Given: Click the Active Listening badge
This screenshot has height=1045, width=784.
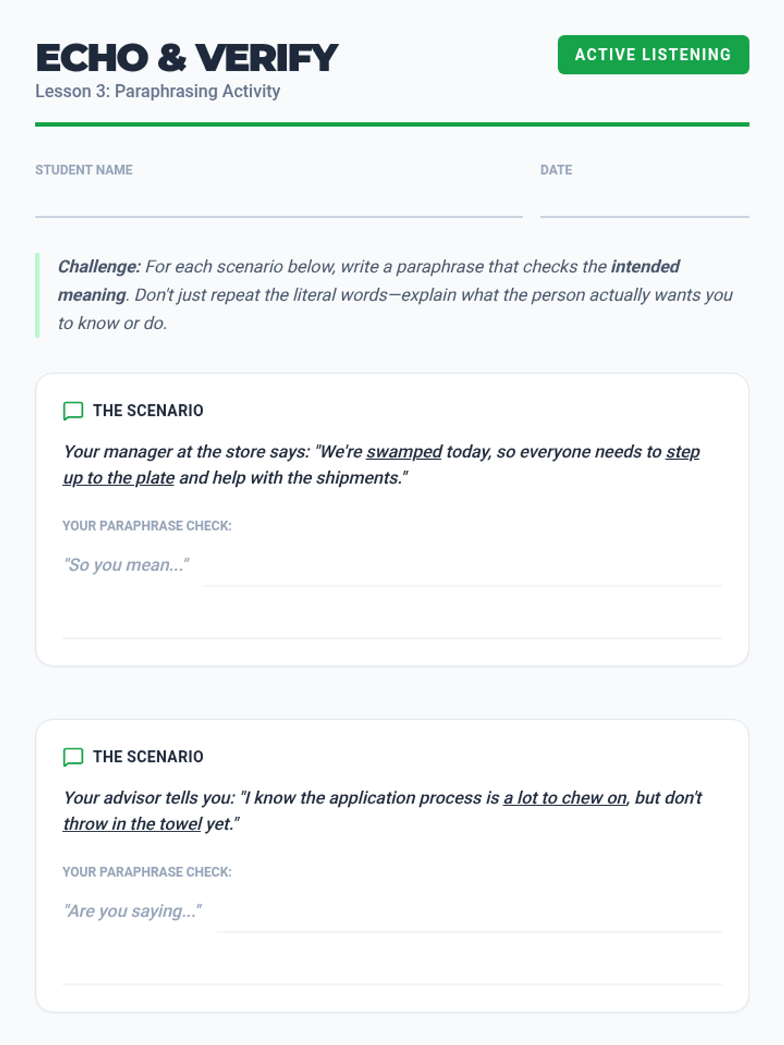Looking at the screenshot, I should tap(653, 55).
